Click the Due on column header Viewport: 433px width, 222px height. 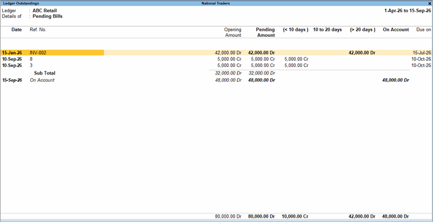[424, 30]
